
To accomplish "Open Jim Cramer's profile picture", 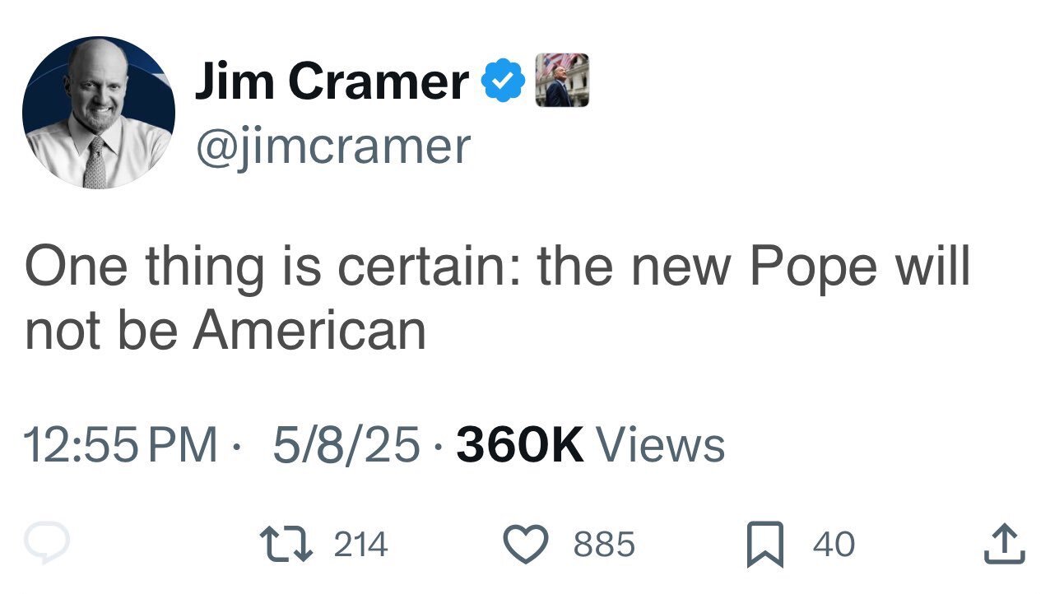I will click(x=98, y=113).
